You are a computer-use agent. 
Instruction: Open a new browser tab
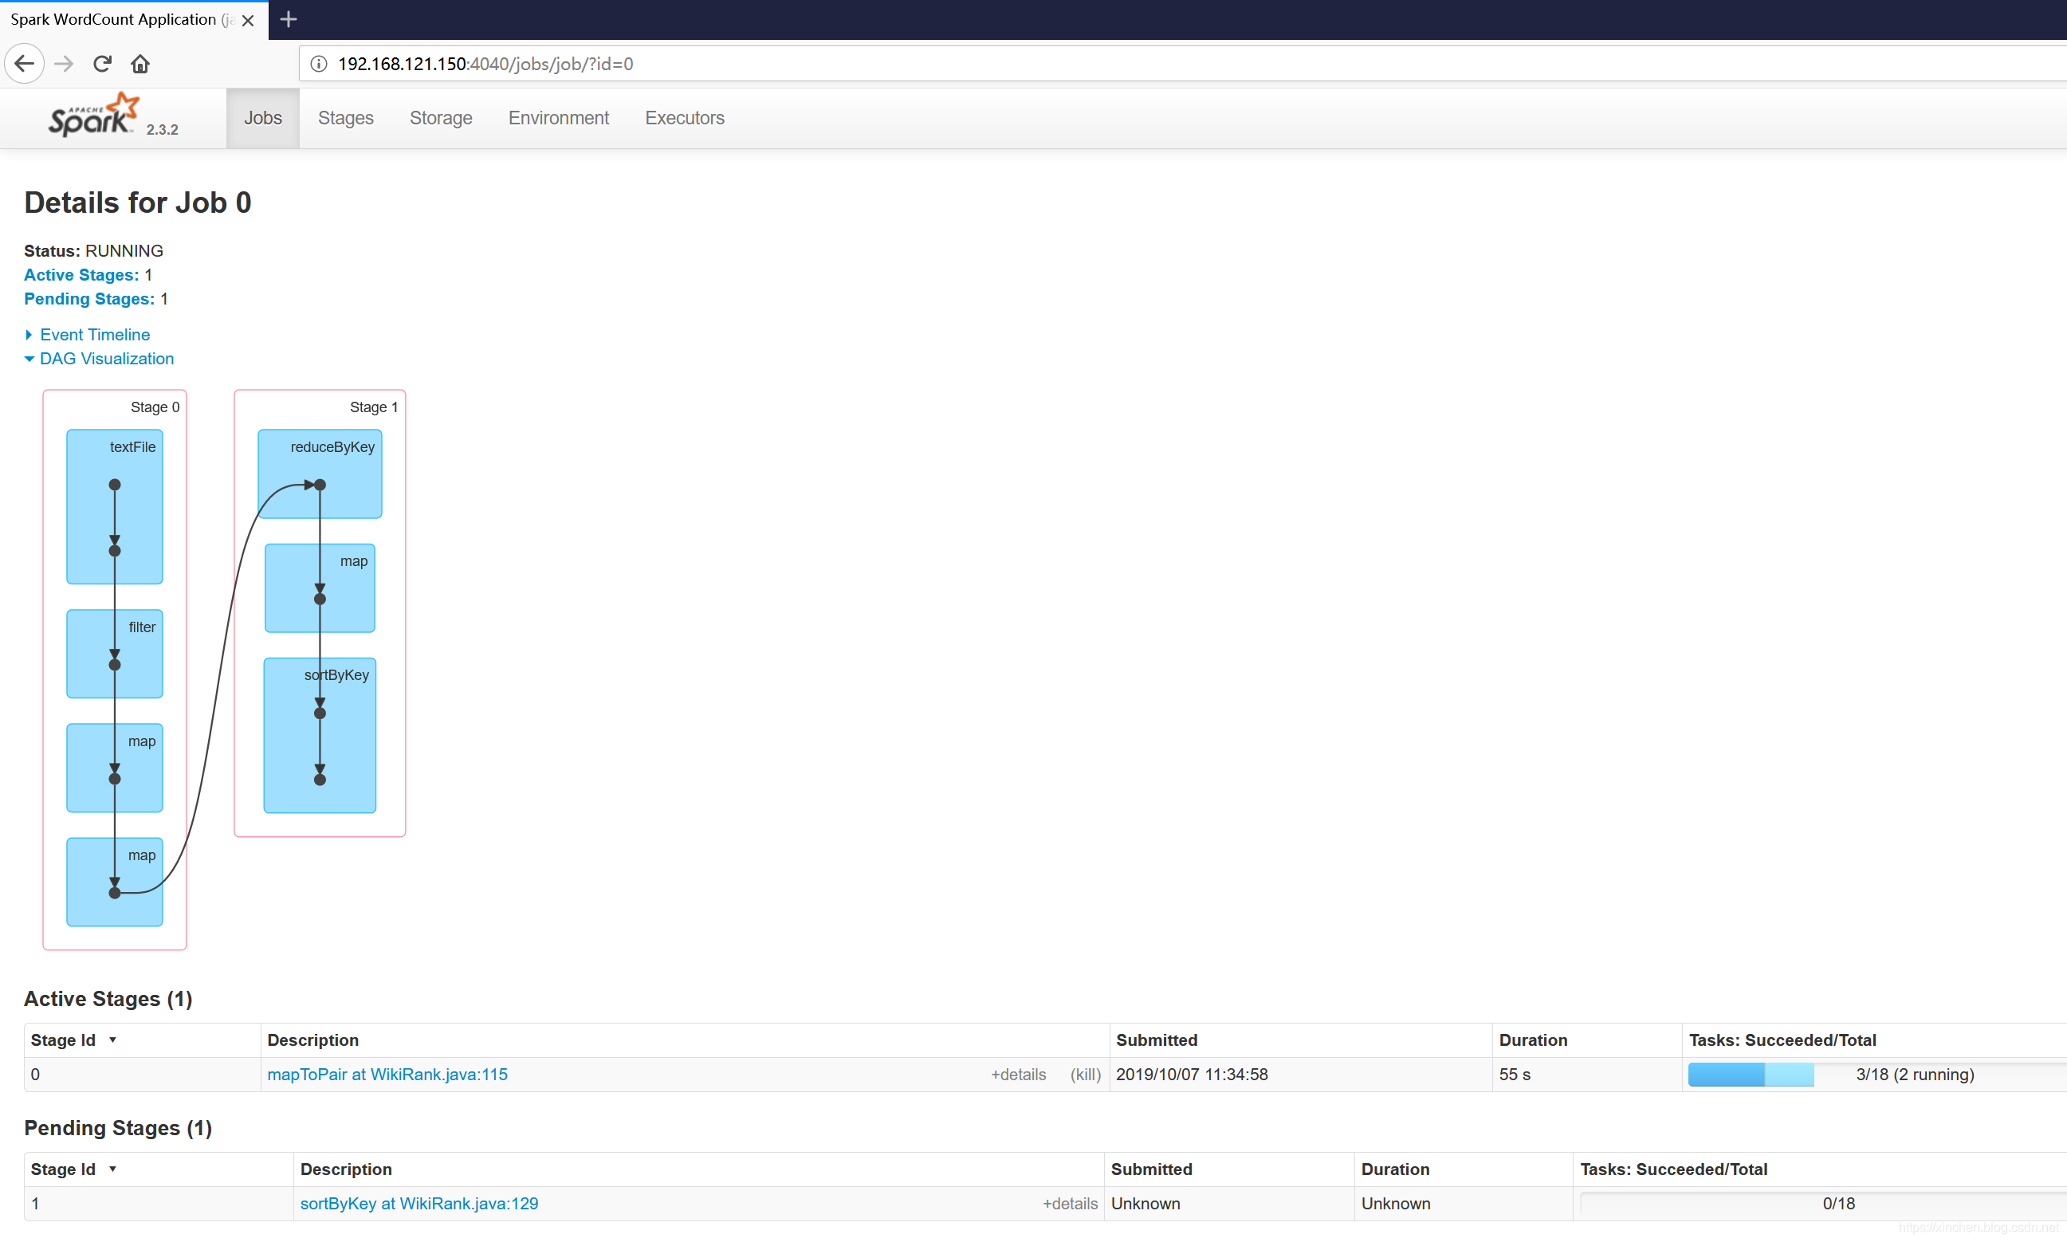coord(289,19)
